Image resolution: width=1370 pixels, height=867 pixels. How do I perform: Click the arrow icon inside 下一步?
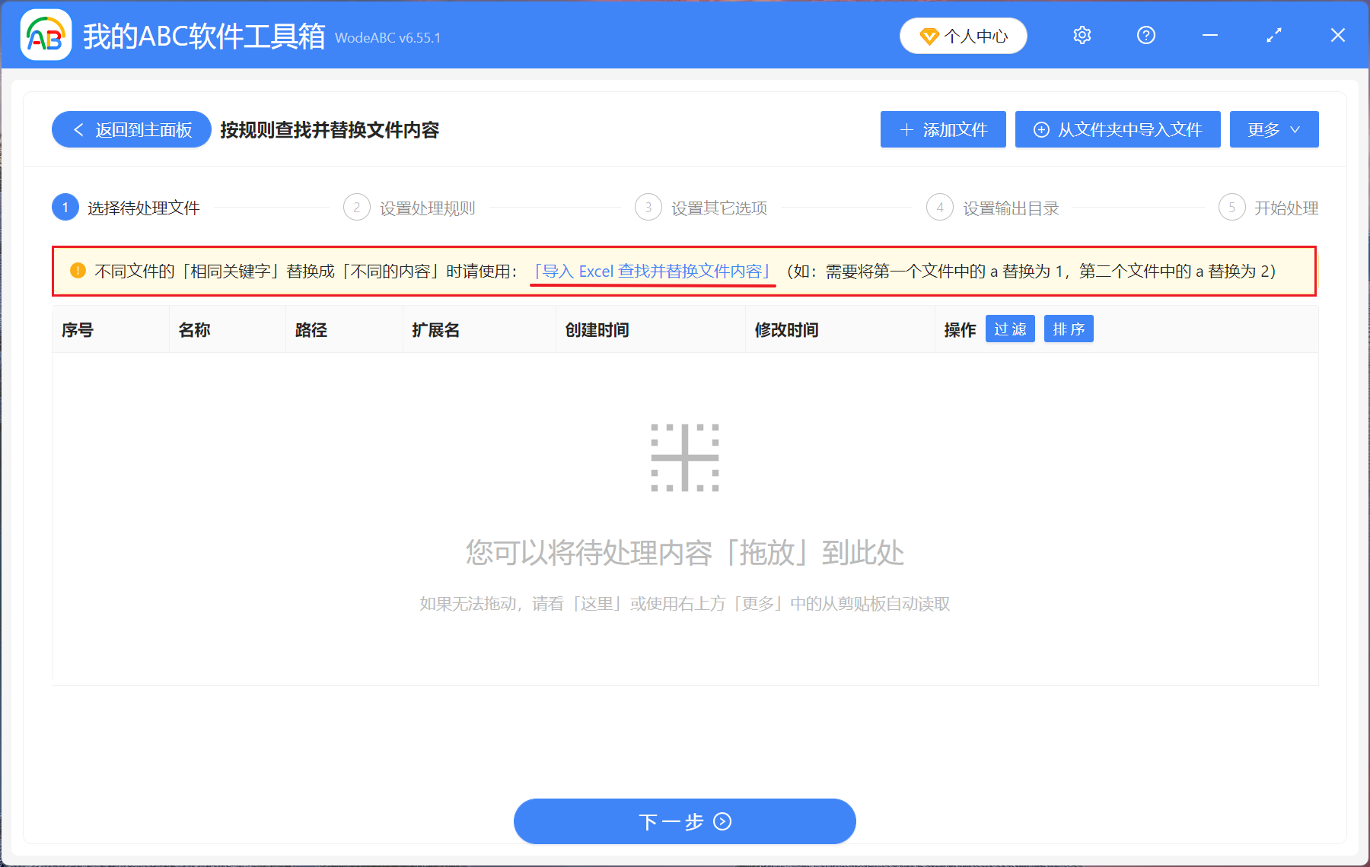722,822
